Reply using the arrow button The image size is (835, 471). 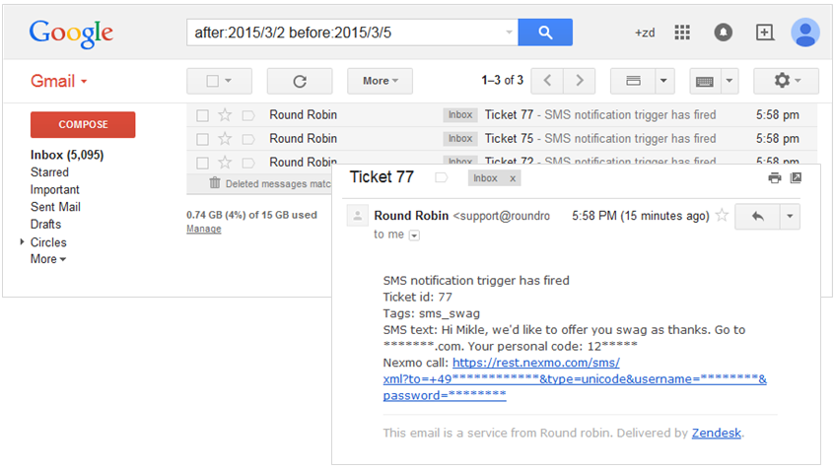click(x=758, y=216)
